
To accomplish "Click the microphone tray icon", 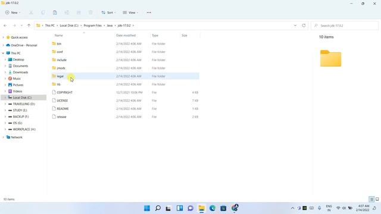I will [319, 208].
